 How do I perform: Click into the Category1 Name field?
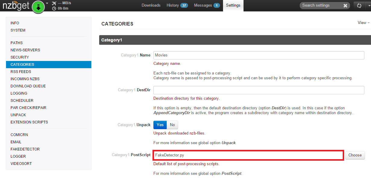(x=259, y=55)
